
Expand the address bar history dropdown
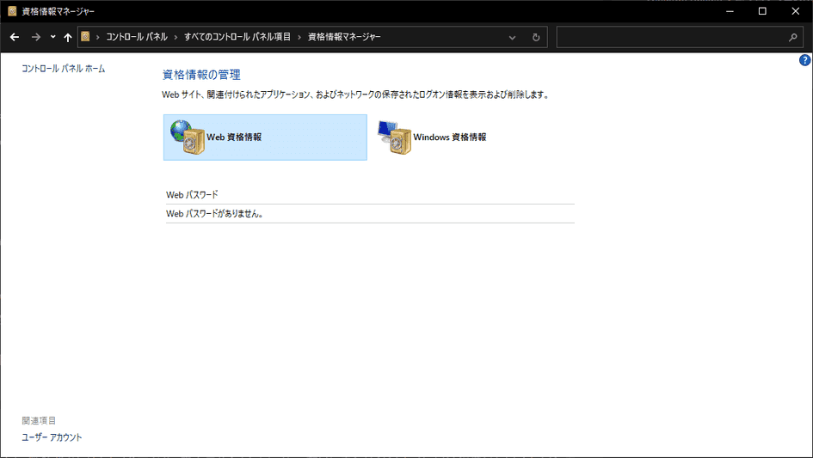(x=513, y=37)
